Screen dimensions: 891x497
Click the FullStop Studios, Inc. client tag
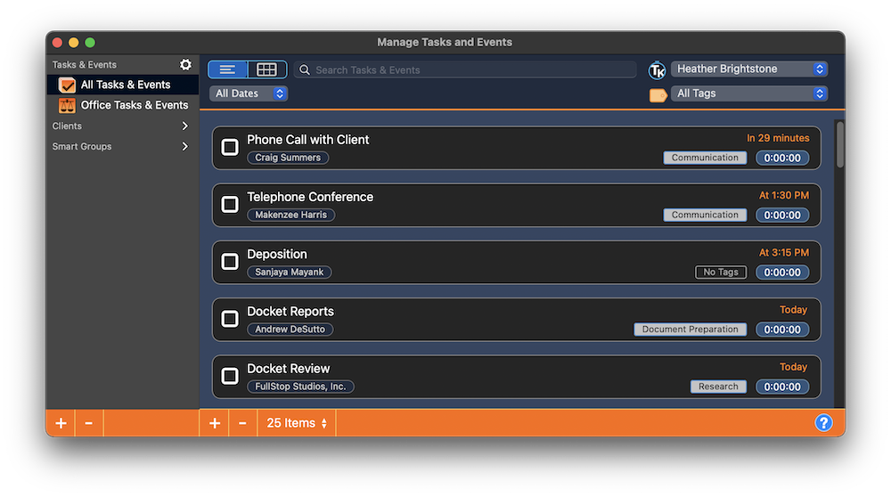click(300, 387)
